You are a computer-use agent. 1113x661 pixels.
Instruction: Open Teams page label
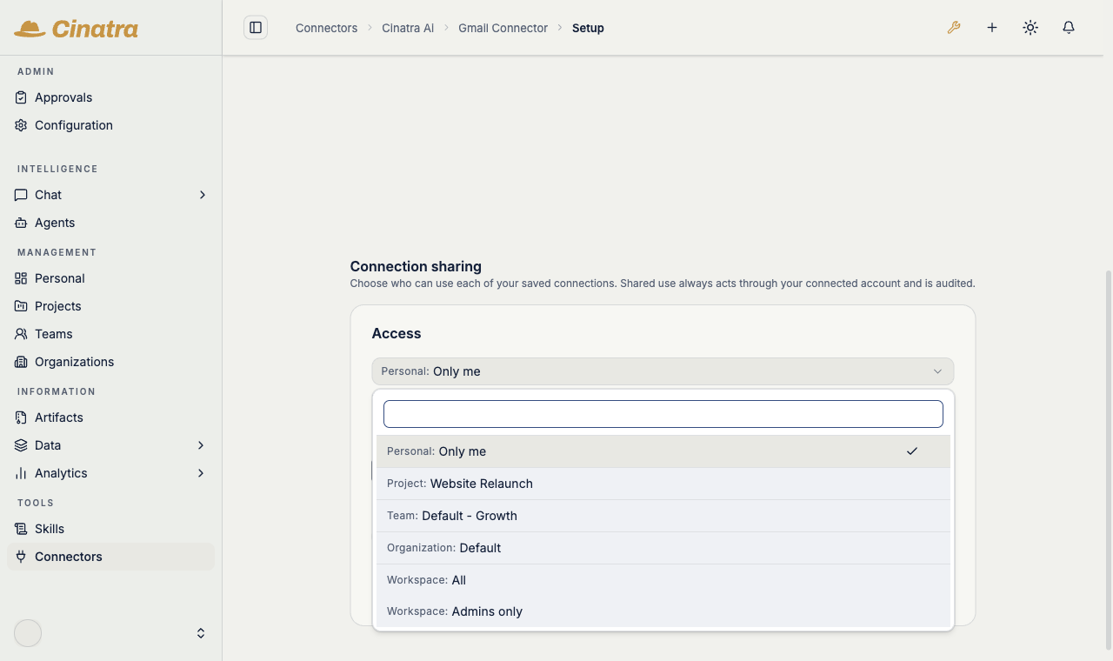(x=54, y=334)
